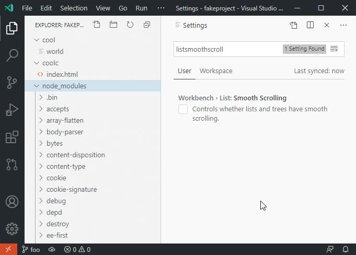Viewport: 356px width, 255px height.
Task: Switch to the Workspace settings tab
Action: 216,71
